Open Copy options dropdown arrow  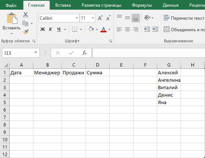point(32,23)
